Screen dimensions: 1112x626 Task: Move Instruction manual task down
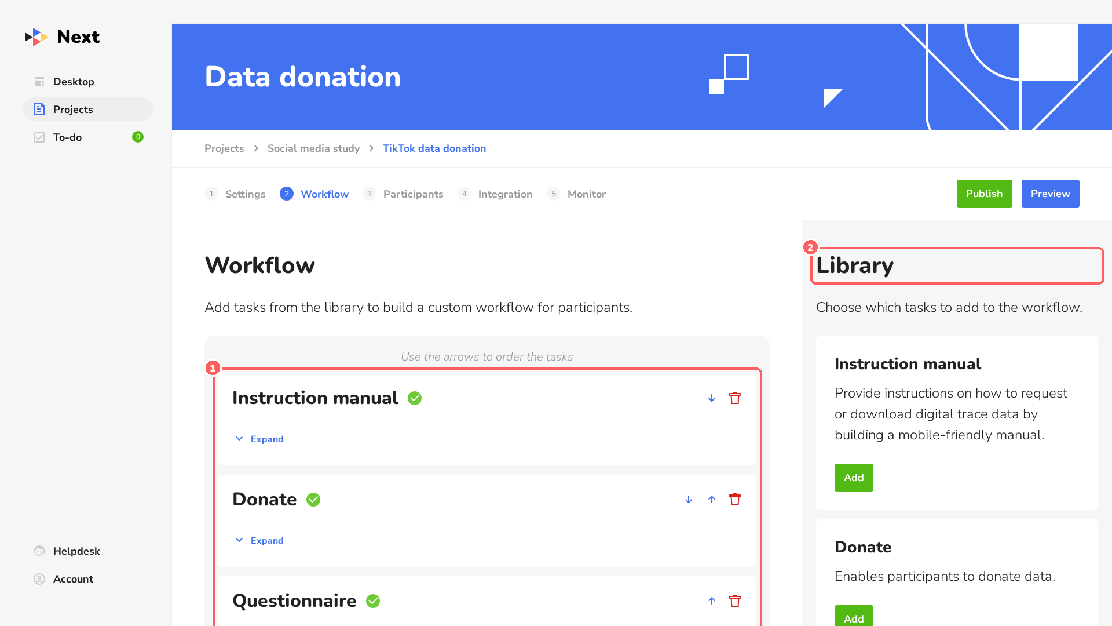(x=712, y=398)
